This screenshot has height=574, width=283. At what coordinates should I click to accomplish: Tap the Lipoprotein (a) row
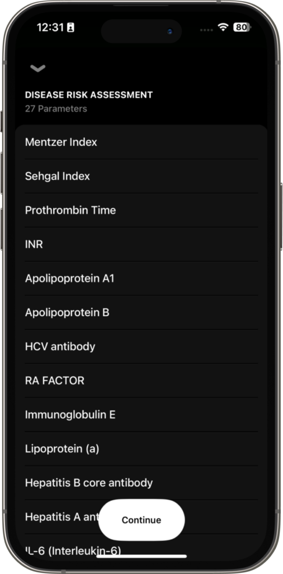pyautogui.click(x=141, y=448)
